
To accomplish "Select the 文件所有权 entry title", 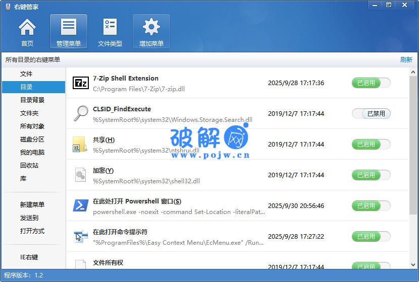I will pyautogui.click(x=108, y=263).
